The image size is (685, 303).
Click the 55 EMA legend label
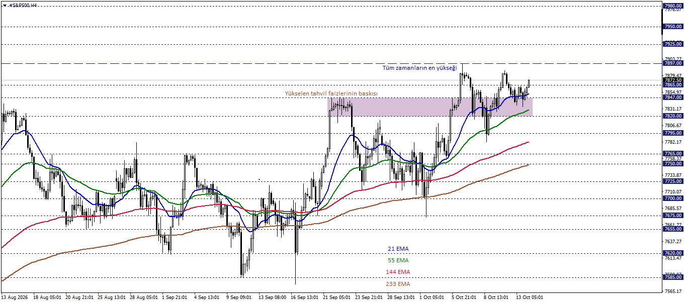coord(398,260)
